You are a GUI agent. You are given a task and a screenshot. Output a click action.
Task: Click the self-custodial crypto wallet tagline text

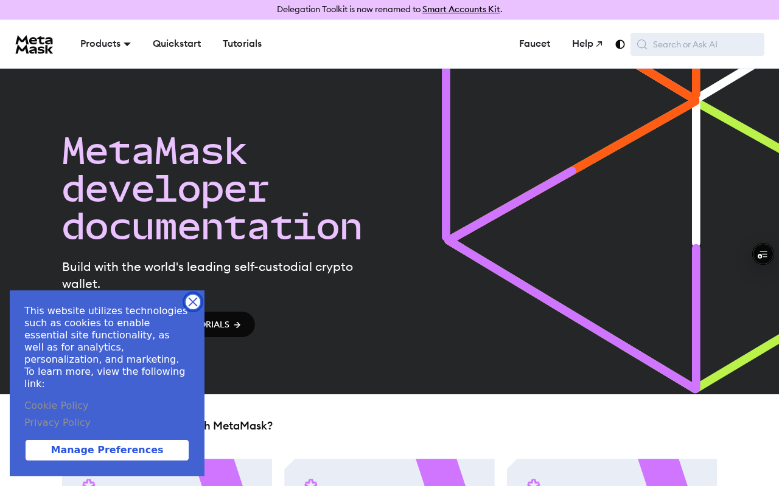(208, 275)
